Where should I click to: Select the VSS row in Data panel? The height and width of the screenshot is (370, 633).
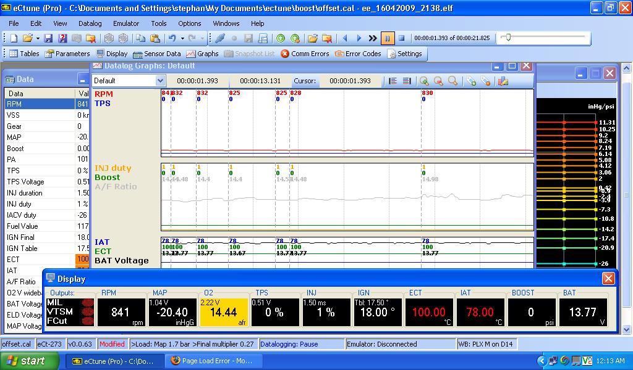47,115
